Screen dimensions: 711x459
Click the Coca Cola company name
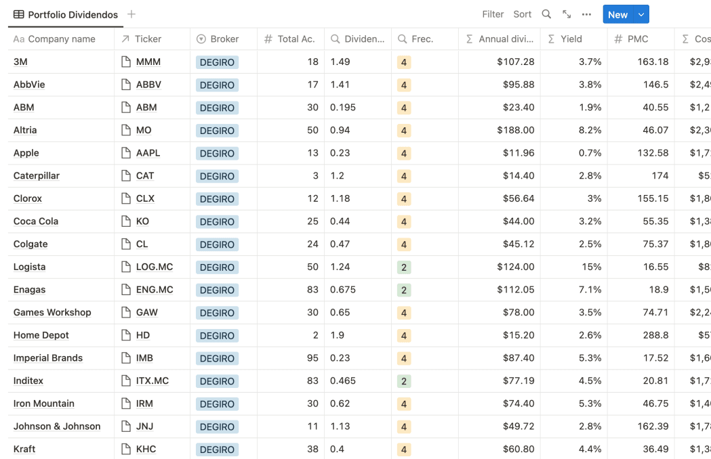pyautogui.click(x=36, y=221)
